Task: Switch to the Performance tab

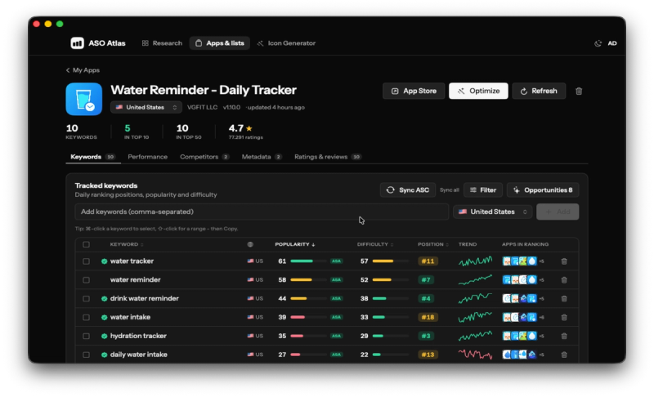Action: pos(148,157)
